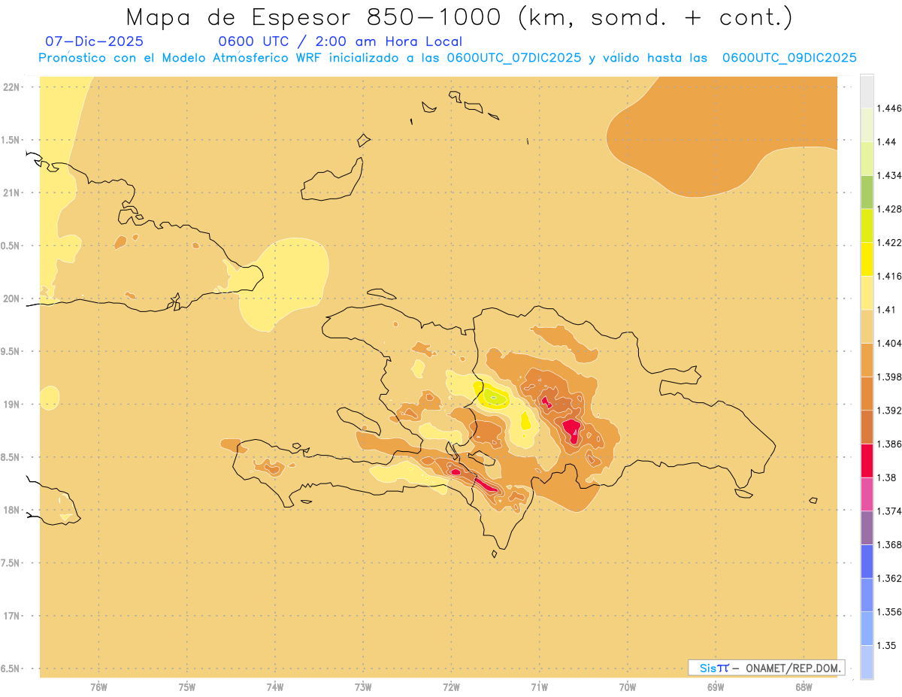Pick the pink 1.374–1.38 legend swatch
This screenshot has height=697, width=902.
[867, 494]
